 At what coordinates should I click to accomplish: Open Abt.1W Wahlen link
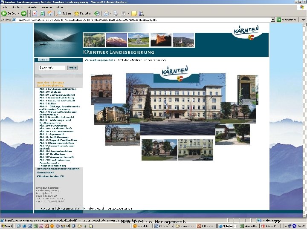(50, 92)
